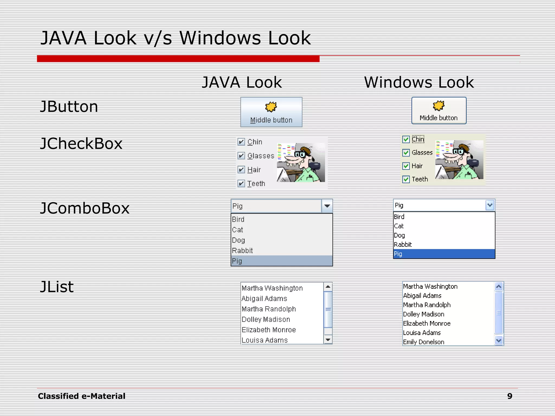Select Bird in Windows combo list
555x416 pixels.
(444, 217)
